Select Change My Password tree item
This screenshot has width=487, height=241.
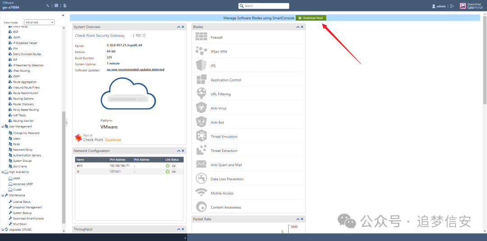26,133
